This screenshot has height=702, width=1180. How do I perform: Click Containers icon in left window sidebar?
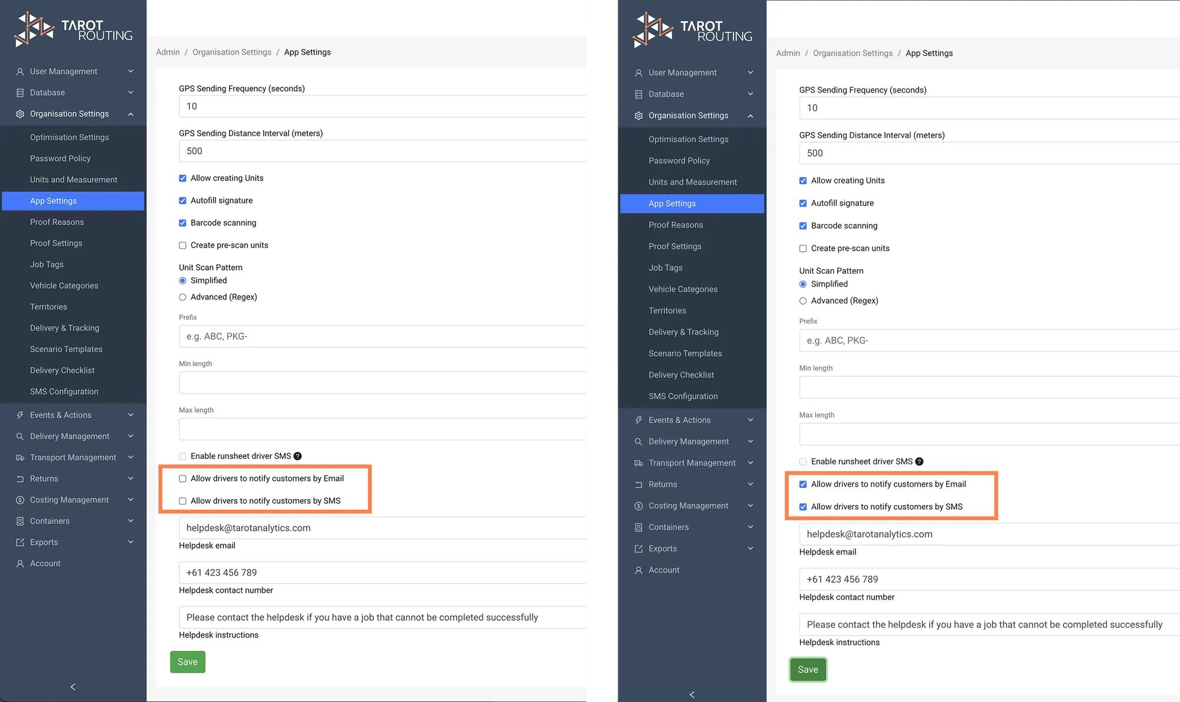coord(20,521)
